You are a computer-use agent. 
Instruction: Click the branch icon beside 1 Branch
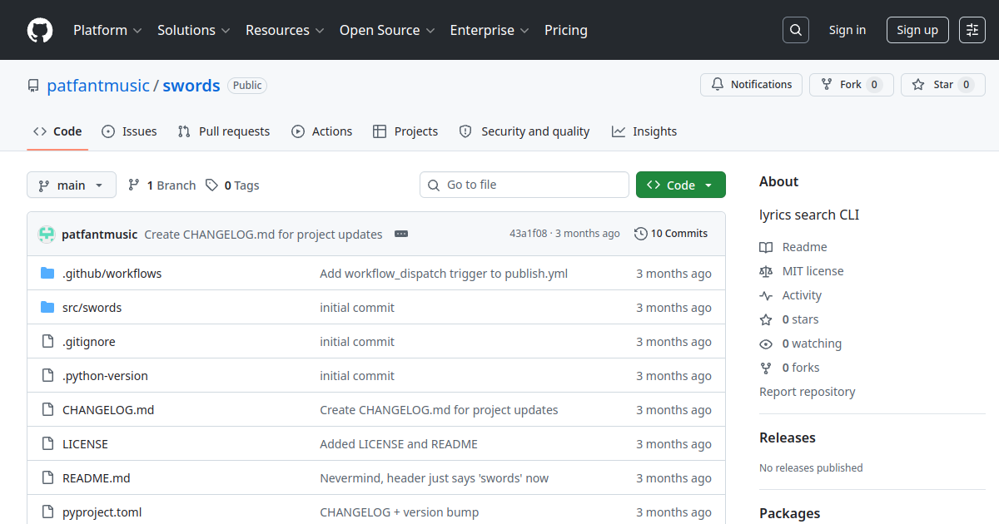134,185
